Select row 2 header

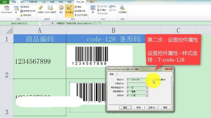coord(7,61)
